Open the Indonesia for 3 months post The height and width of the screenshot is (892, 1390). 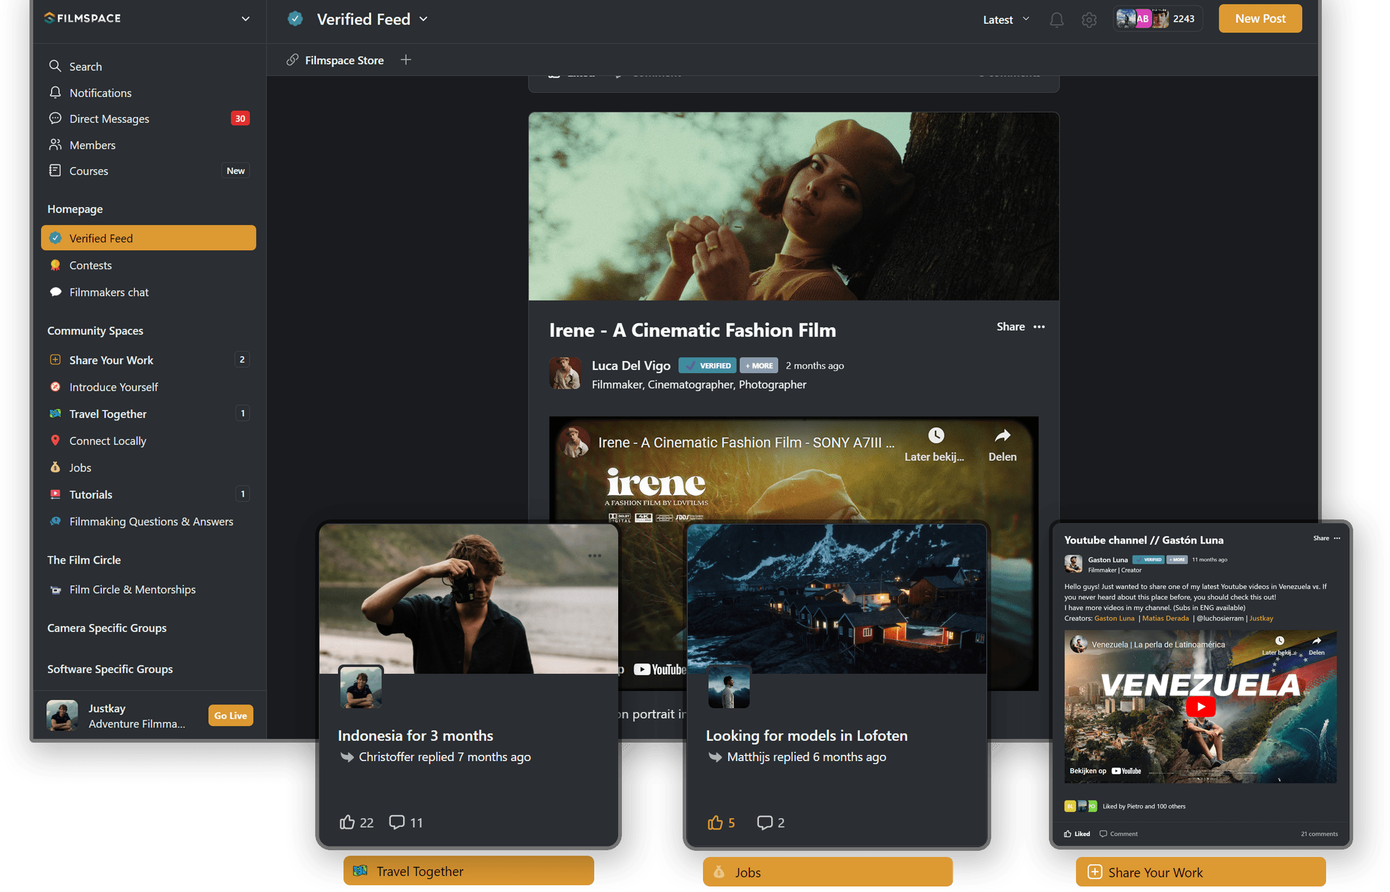(415, 735)
